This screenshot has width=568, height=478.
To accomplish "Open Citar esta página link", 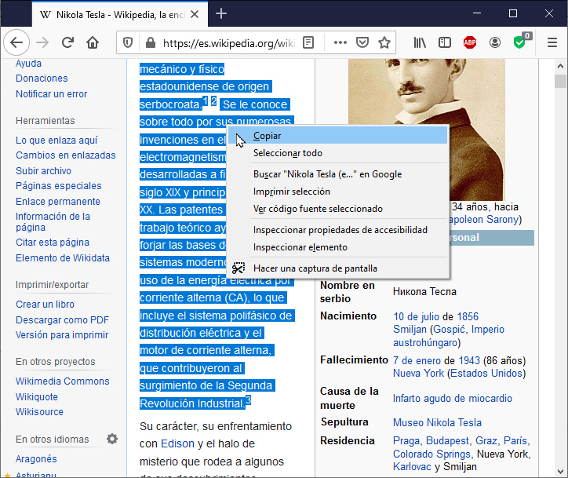I will [x=53, y=242].
